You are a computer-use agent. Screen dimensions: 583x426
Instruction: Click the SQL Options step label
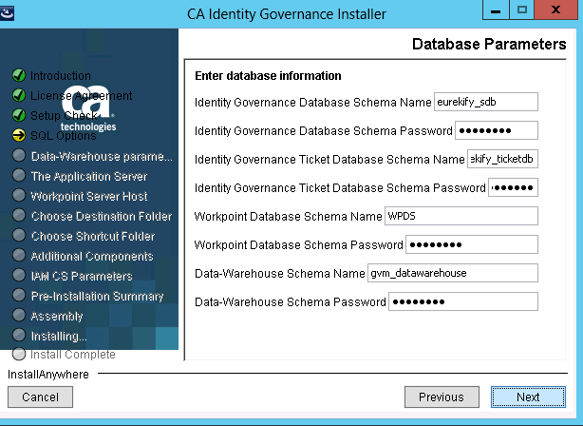pos(64,136)
